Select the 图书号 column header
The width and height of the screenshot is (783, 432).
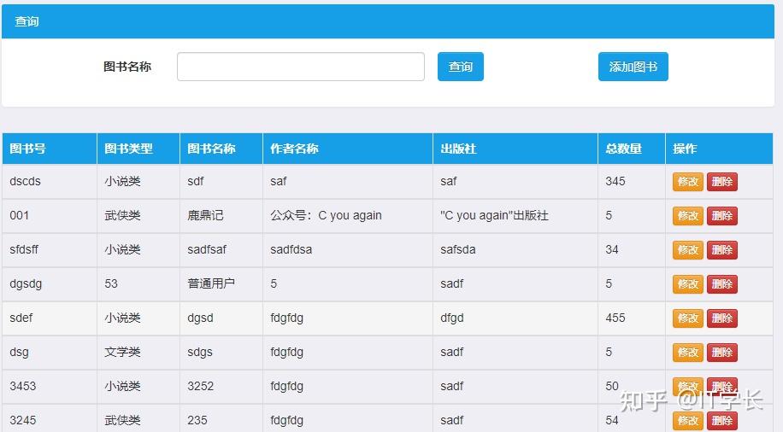point(50,149)
